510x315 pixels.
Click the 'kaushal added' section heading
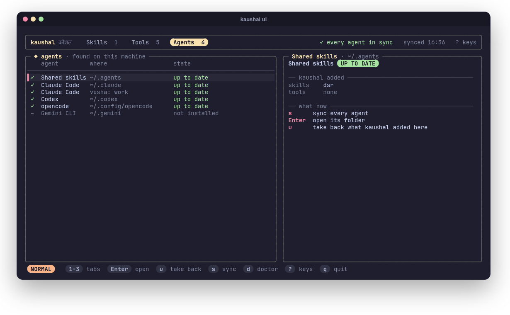[321, 78]
